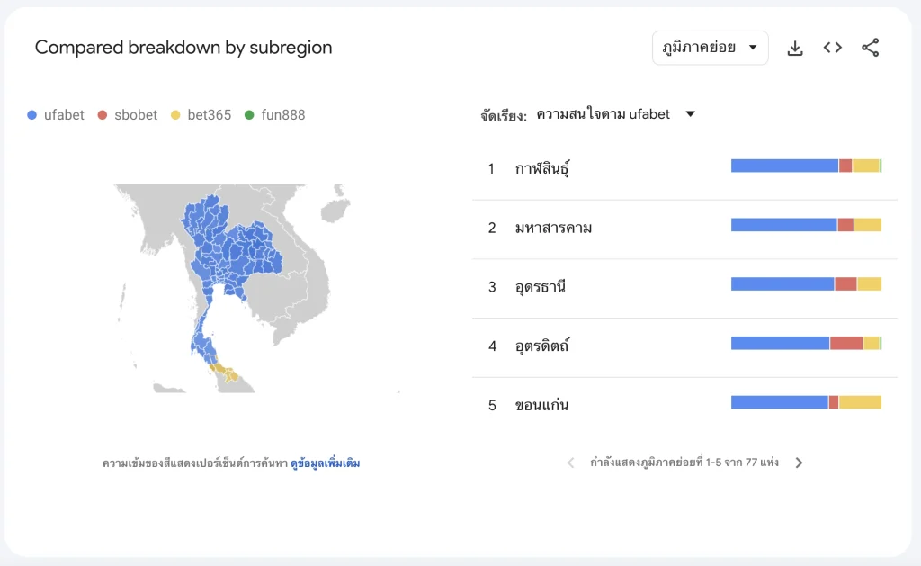Viewport: 921px width, 566px height.
Task: Click the previous page chevron
Action: [x=570, y=462]
